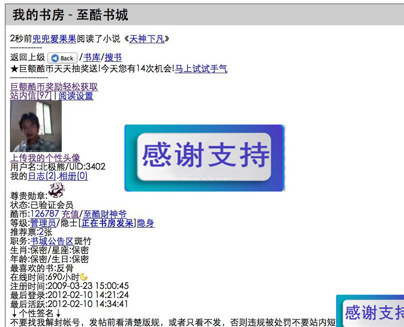
Task: Open the 搜书 search link
Action: tap(113, 57)
